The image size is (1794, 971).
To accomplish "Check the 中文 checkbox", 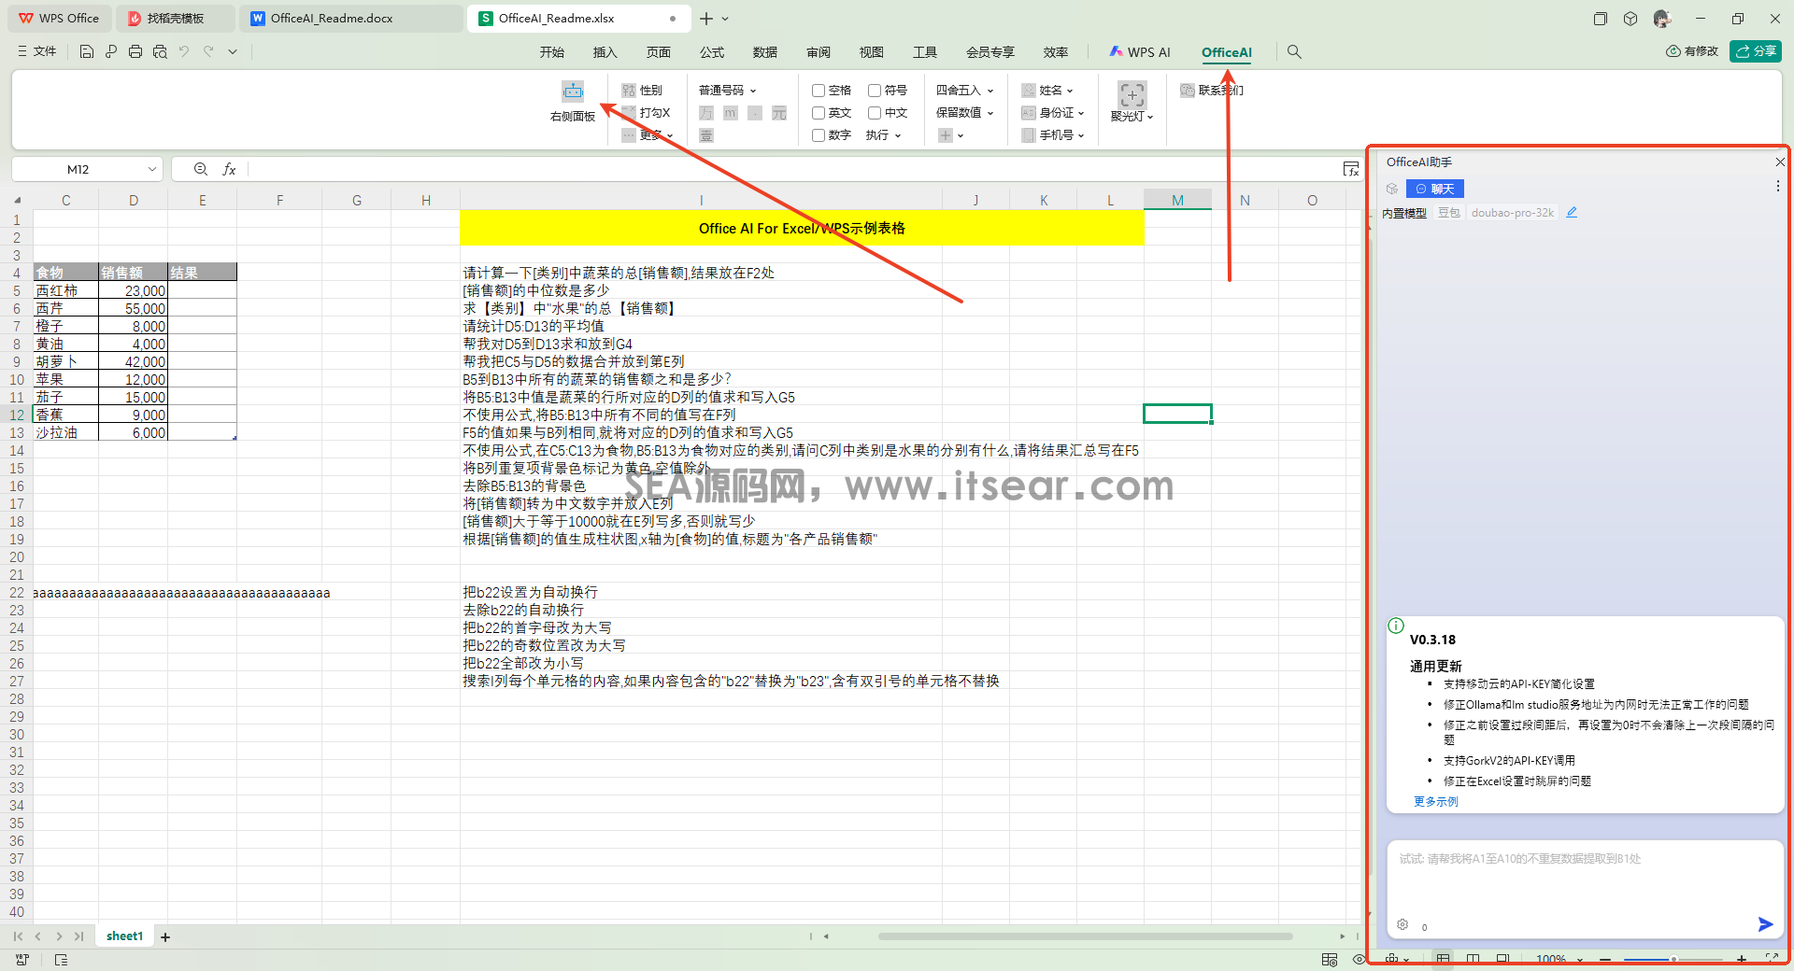I will point(875,113).
